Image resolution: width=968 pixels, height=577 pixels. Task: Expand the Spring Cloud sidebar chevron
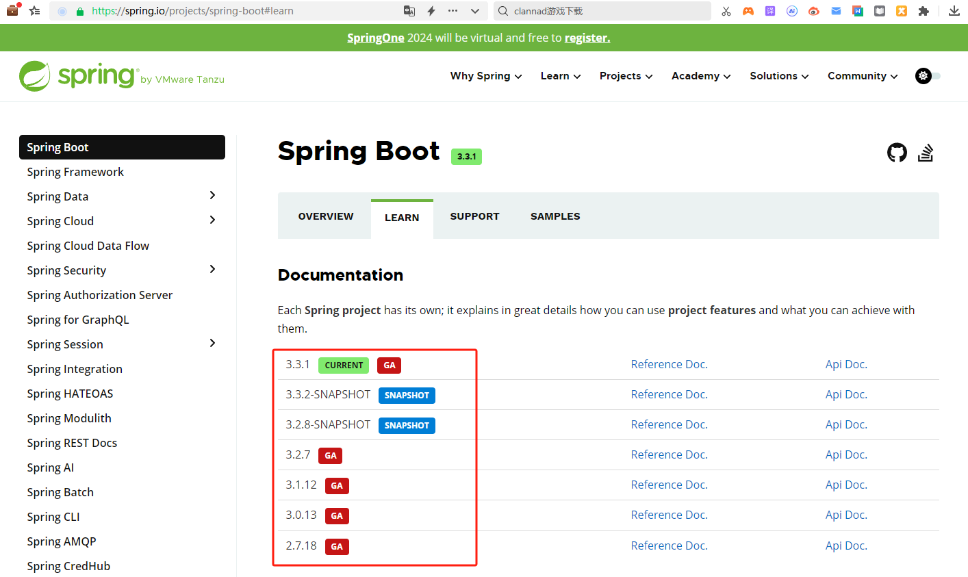tap(212, 220)
